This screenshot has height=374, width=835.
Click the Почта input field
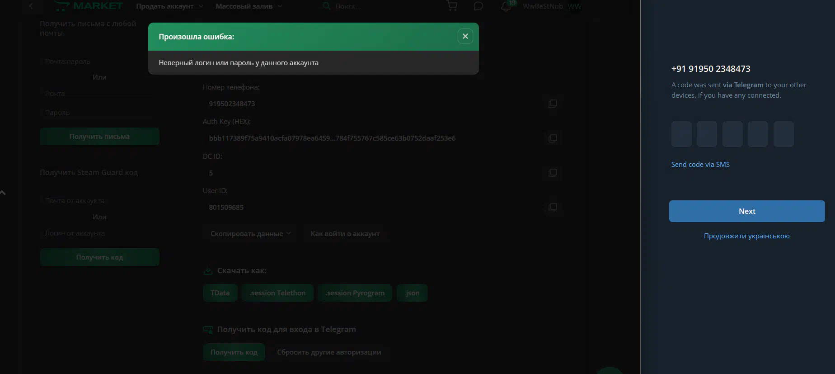(x=99, y=94)
